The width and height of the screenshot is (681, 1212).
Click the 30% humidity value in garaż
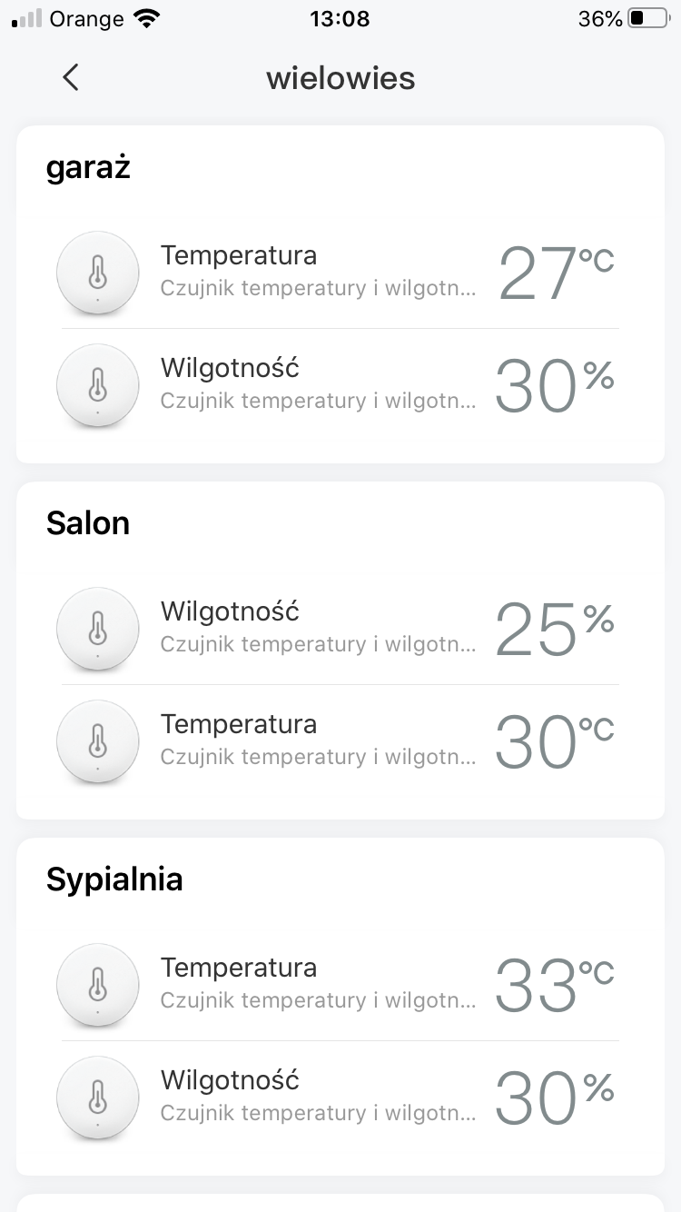[555, 385]
